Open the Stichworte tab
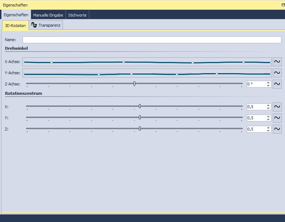 coord(77,15)
